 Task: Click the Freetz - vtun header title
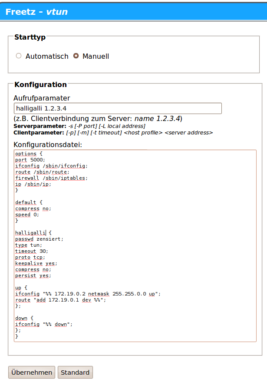point(36,12)
